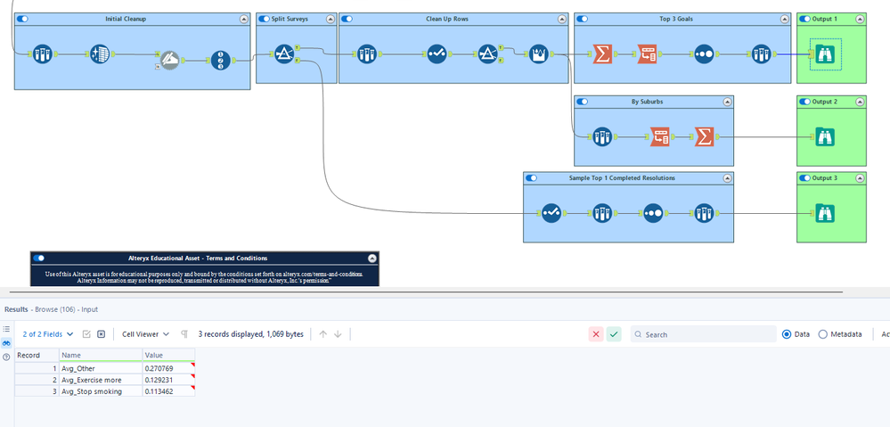This screenshot has width=890, height=427.
Task: Select the Filter tool in Split Surveys
Action: click(284, 54)
